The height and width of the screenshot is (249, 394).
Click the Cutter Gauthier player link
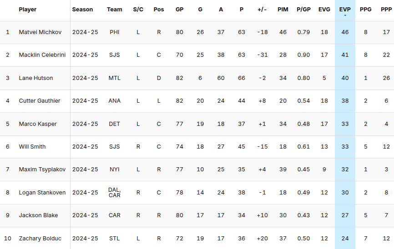[x=39, y=101]
